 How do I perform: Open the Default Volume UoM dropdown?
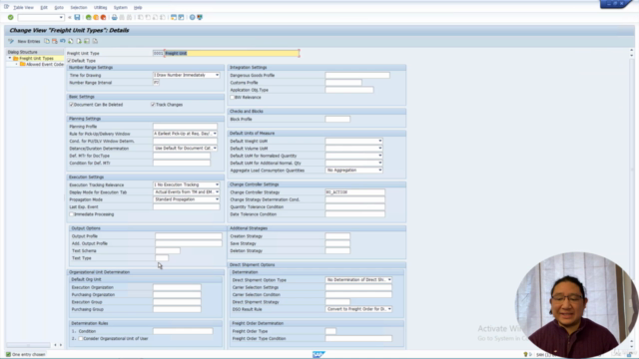tap(380, 149)
